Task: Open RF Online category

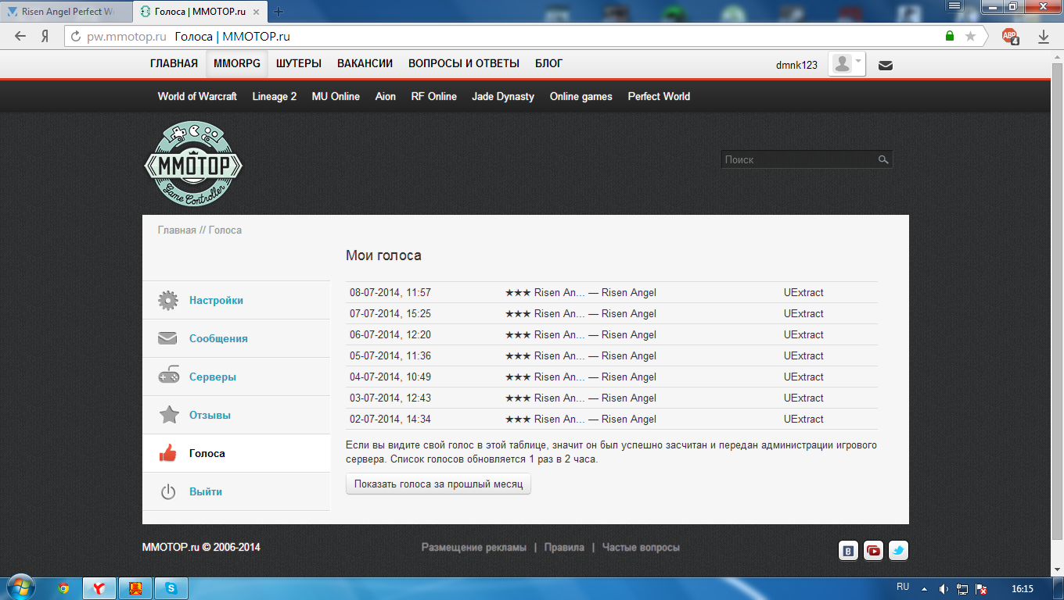Action: point(434,96)
